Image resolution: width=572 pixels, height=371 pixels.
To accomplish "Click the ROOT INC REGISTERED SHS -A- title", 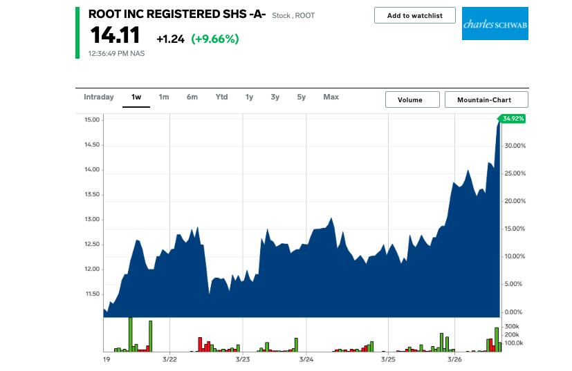I will 177,15.
